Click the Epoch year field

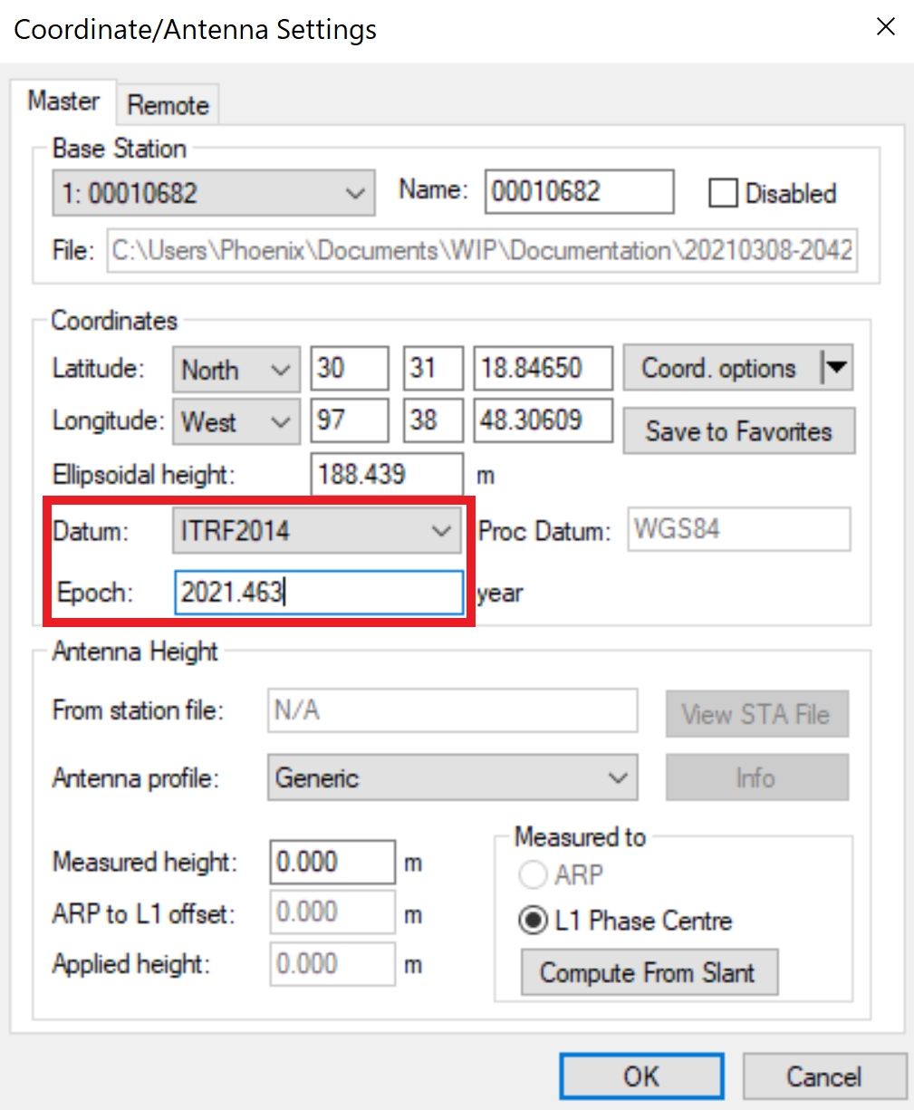319,593
